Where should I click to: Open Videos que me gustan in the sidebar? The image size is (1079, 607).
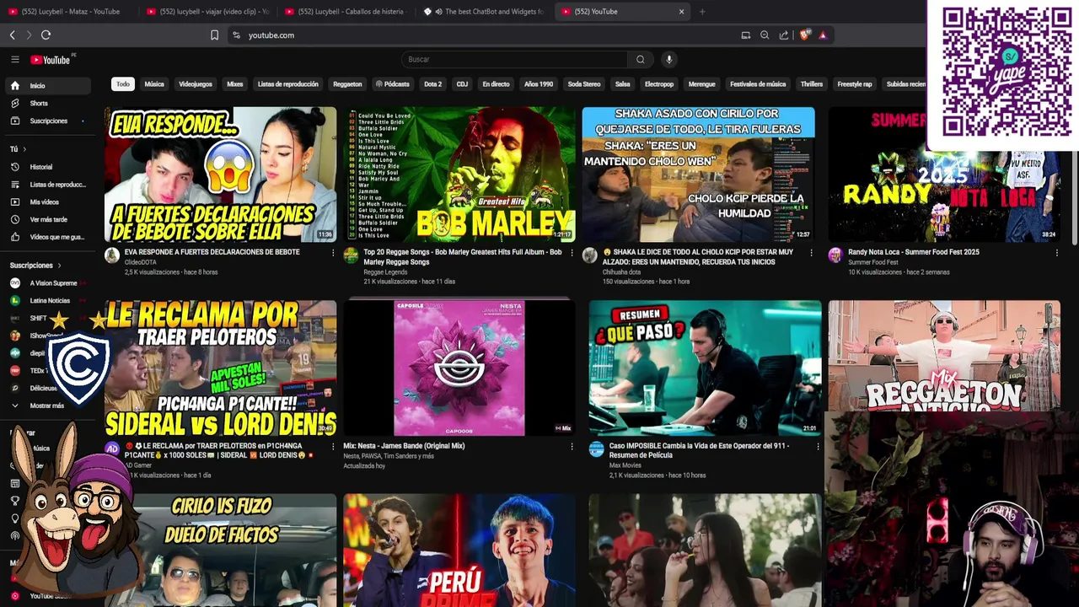(x=47, y=237)
